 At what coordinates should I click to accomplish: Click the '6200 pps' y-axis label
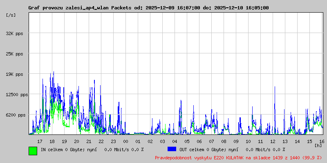click(x=16, y=115)
